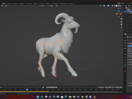Toggle viewport overlays button
This screenshot has width=132, height=99.
pyautogui.click(x=108, y=6)
